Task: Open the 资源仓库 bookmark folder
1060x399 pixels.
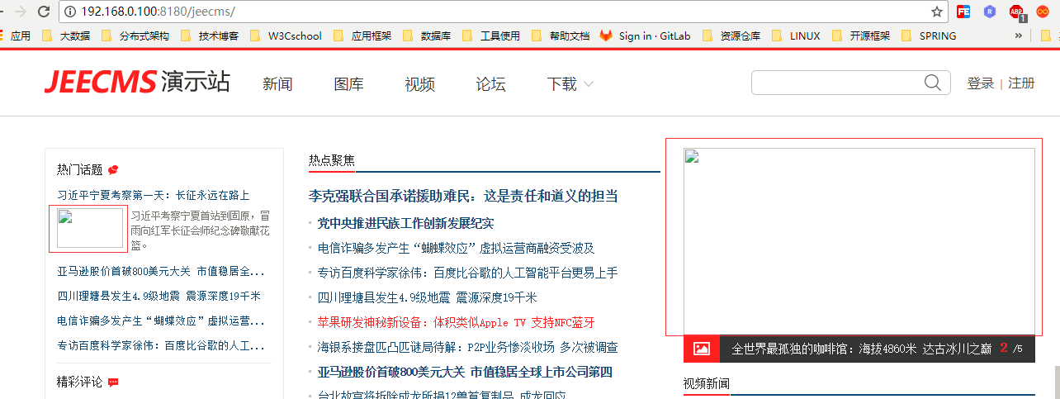Action: point(731,36)
